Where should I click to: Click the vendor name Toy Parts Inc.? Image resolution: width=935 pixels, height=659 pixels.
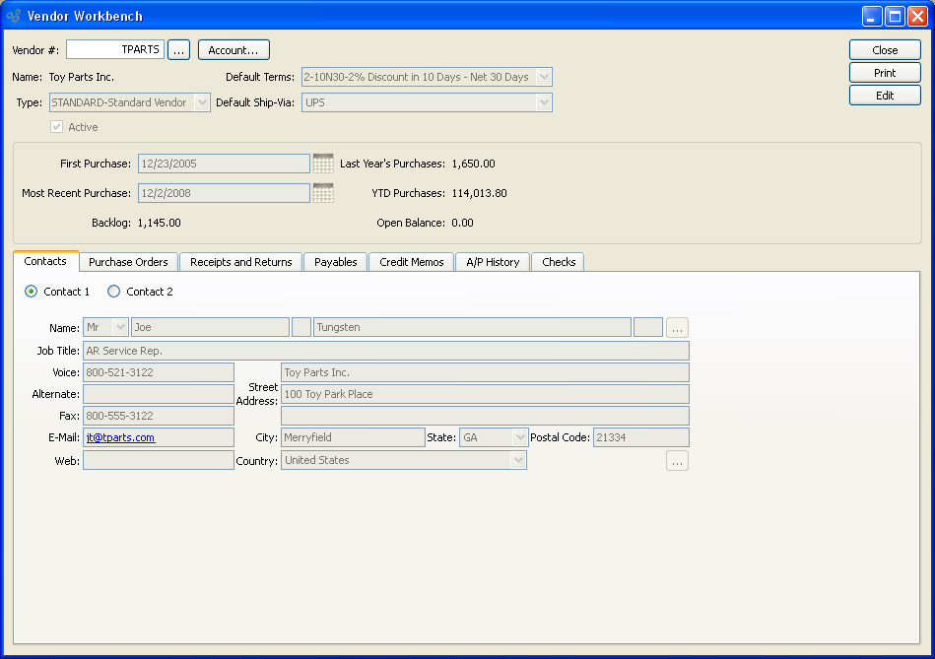(81, 77)
